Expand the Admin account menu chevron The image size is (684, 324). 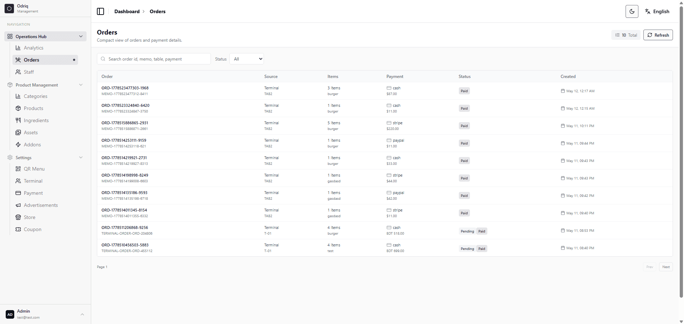pos(82,314)
